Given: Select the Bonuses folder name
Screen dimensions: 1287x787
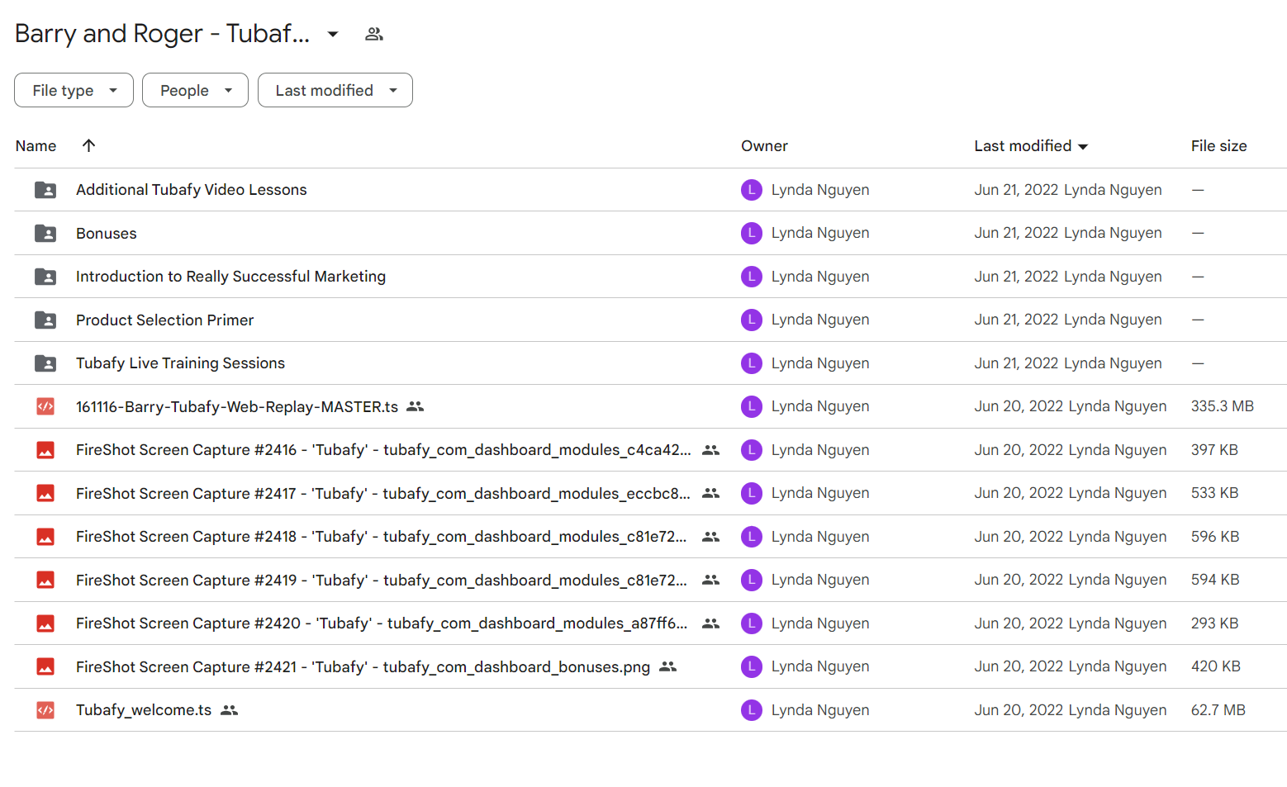Looking at the screenshot, I should pos(107,233).
